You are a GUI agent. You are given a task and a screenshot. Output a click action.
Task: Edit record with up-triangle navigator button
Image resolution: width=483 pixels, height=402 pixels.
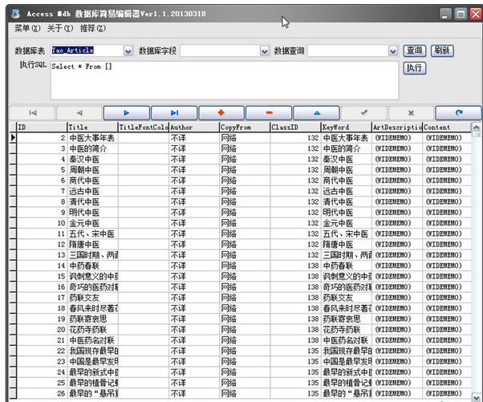coord(317,113)
